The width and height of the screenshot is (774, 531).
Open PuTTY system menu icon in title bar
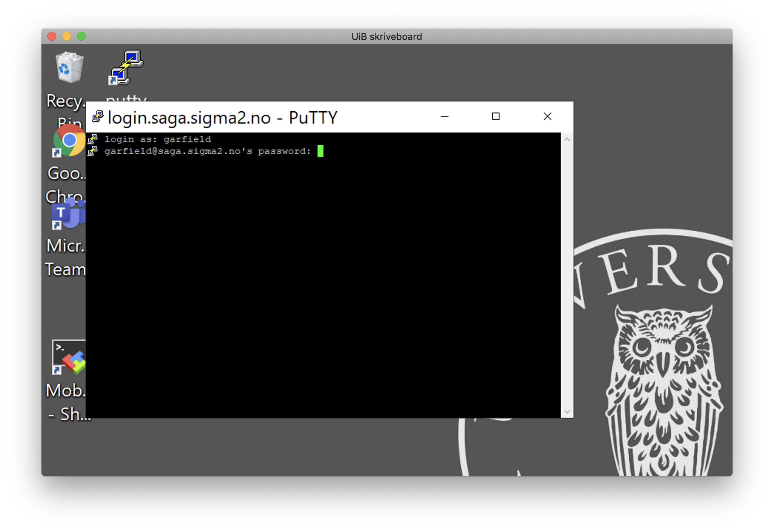98,117
